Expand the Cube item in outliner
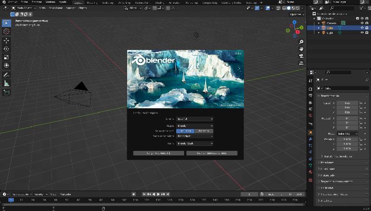 tap(319, 28)
